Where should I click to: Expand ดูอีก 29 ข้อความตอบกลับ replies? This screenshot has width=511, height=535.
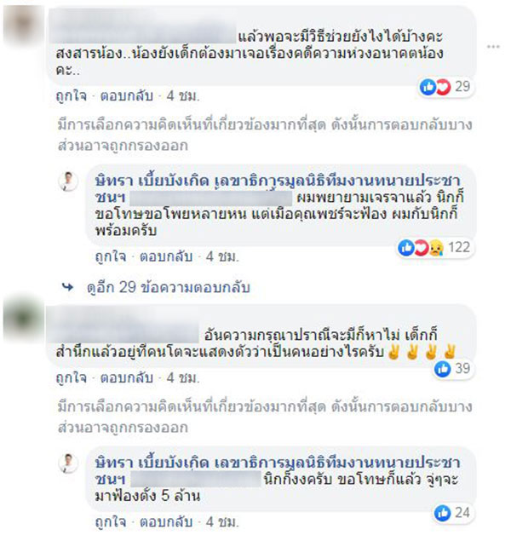(x=168, y=287)
